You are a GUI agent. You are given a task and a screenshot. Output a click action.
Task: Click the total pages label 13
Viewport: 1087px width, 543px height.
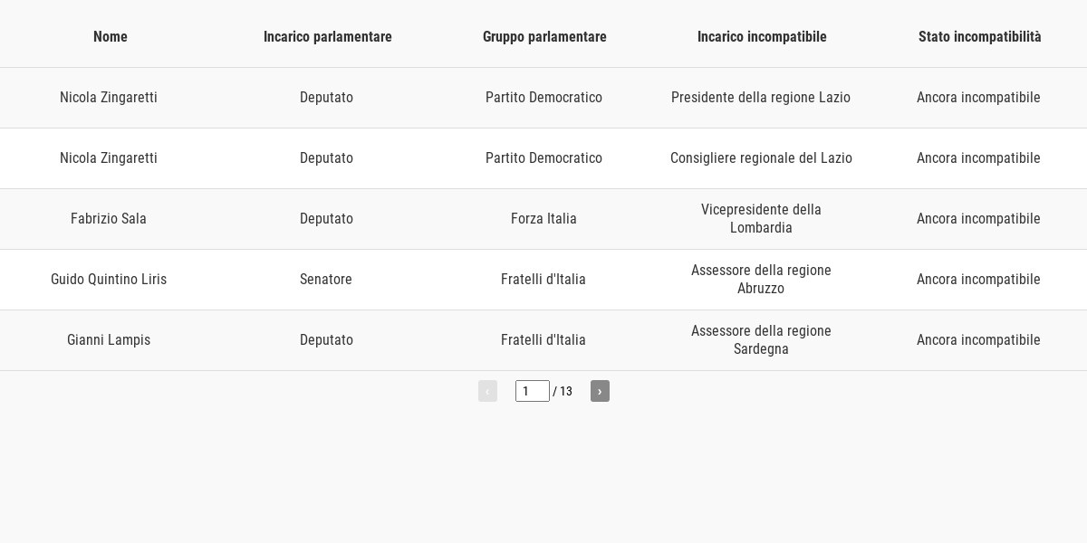[x=566, y=391]
